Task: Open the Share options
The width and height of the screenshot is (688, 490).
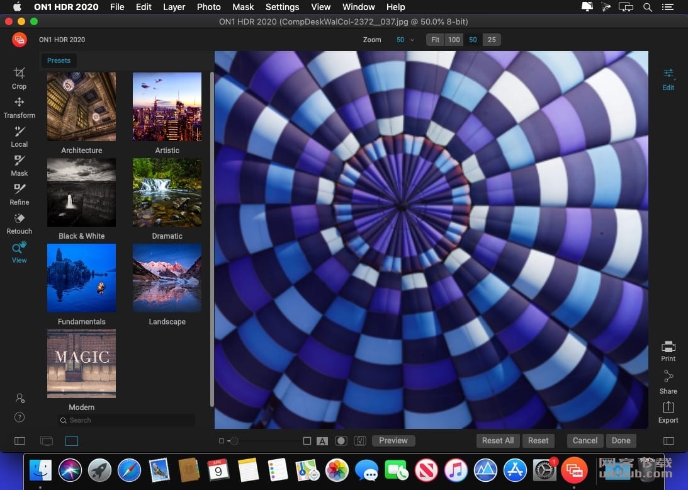Action: click(668, 382)
